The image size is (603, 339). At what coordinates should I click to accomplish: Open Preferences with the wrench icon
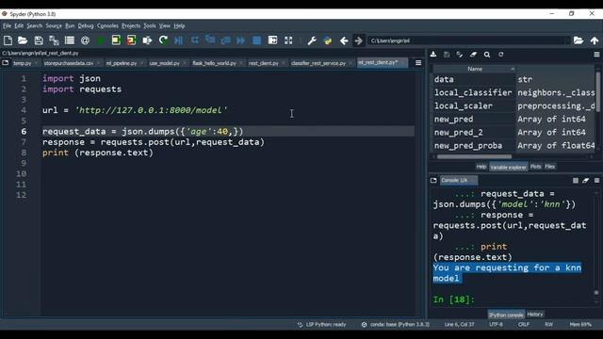click(312, 40)
